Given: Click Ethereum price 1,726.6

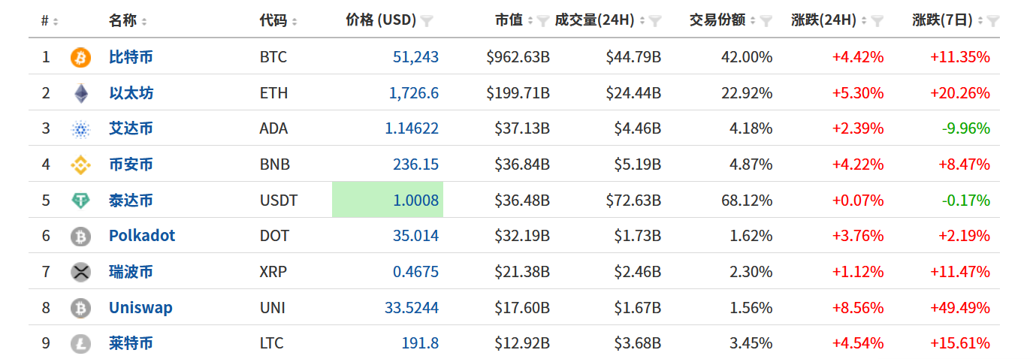Looking at the screenshot, I should [x=414, y=93].
